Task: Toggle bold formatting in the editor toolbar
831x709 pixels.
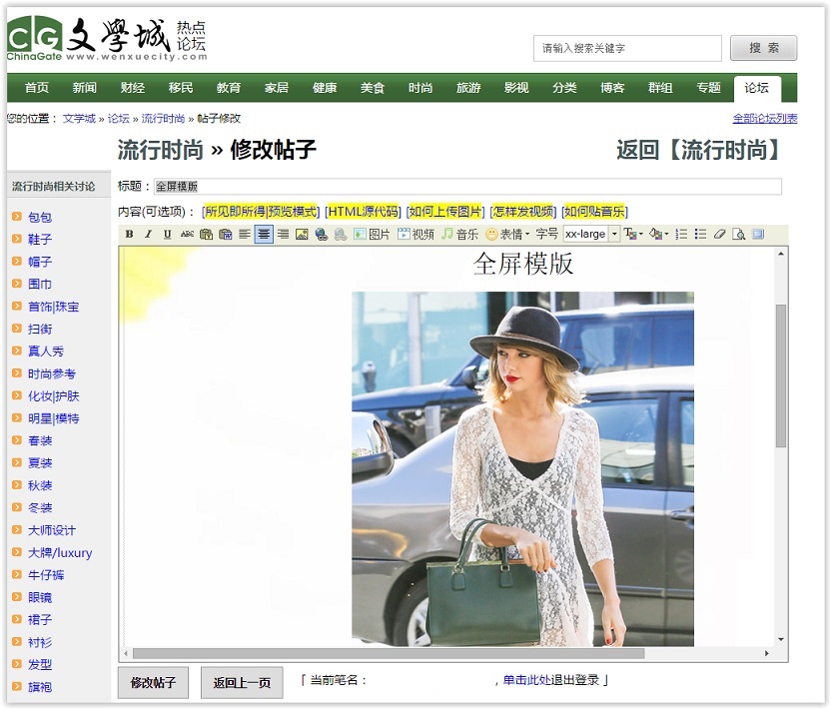Action: tap(129, 235)
